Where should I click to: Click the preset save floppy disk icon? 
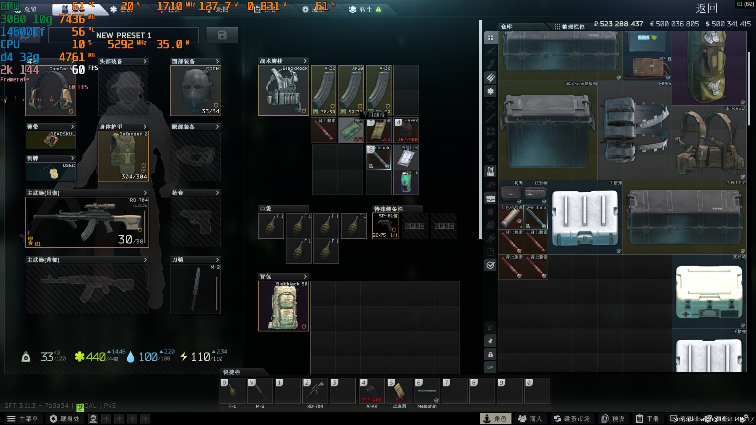click(x=222, y=35)
